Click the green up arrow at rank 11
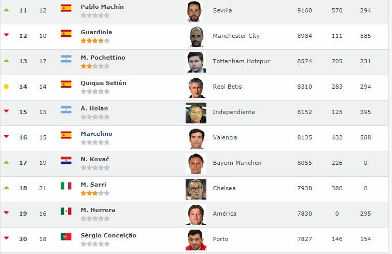The height and width of the screenshot is (254, 392). pyautogui.click(x=6, y=10)
